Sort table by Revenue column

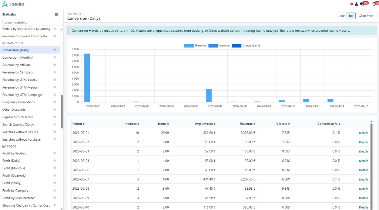248,124
